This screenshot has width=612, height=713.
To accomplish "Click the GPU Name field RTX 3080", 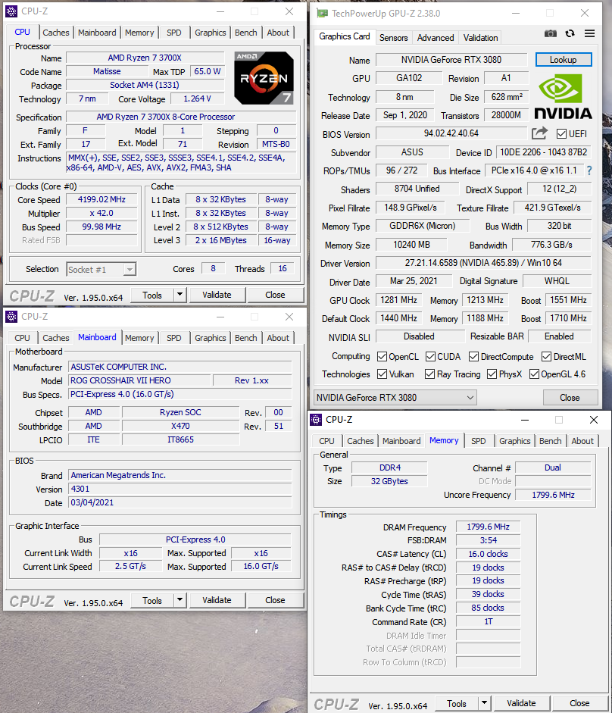I will click(x=451, y=60).
